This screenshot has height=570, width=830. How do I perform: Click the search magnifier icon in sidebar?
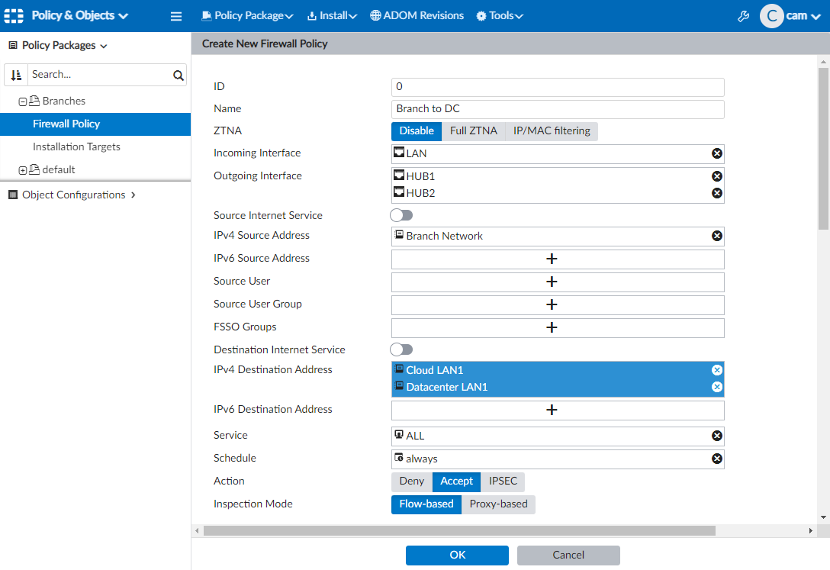(179, 75)
